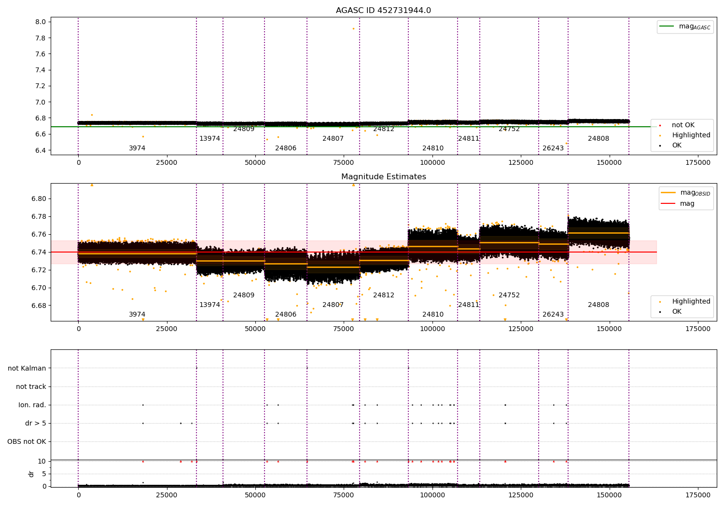Click the 6.80 y-axis tick label
The width and height of the screenshot is (724, 506).
pyautogui.click(x=39, y=199)
